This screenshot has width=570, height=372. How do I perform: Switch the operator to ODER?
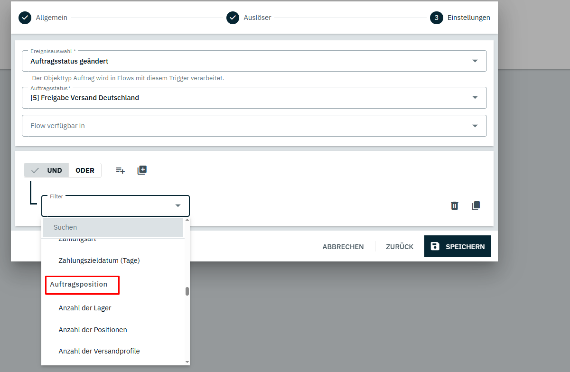pos(85,170)
